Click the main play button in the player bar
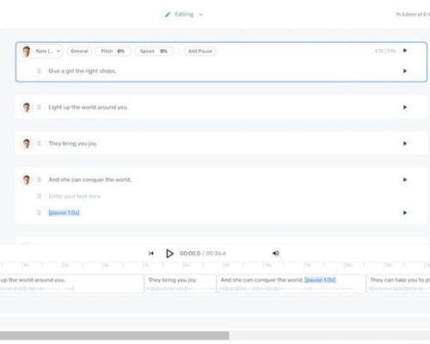This screenshot has height=344, width=430. [x=169, y=254]
